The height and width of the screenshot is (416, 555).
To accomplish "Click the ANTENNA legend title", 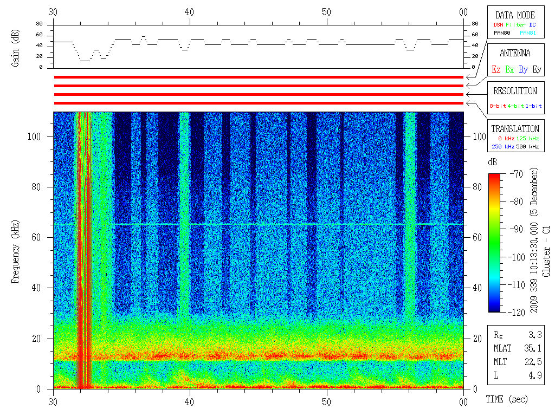I will (x=515, y=53).
